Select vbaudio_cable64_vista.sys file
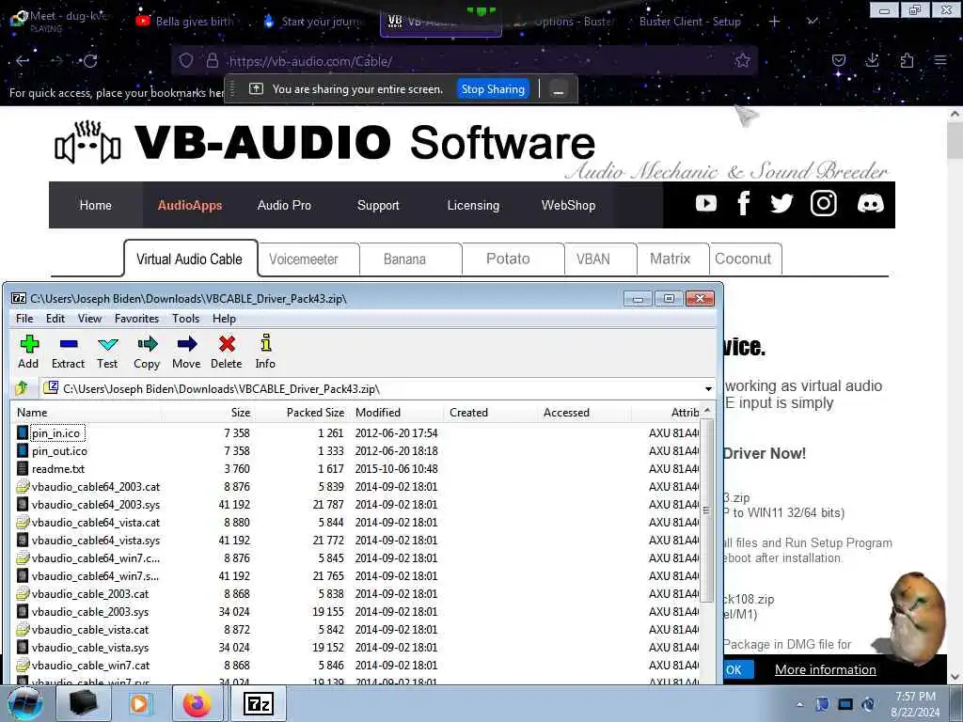This screenshot has width=963, height=722. point(96,541)
